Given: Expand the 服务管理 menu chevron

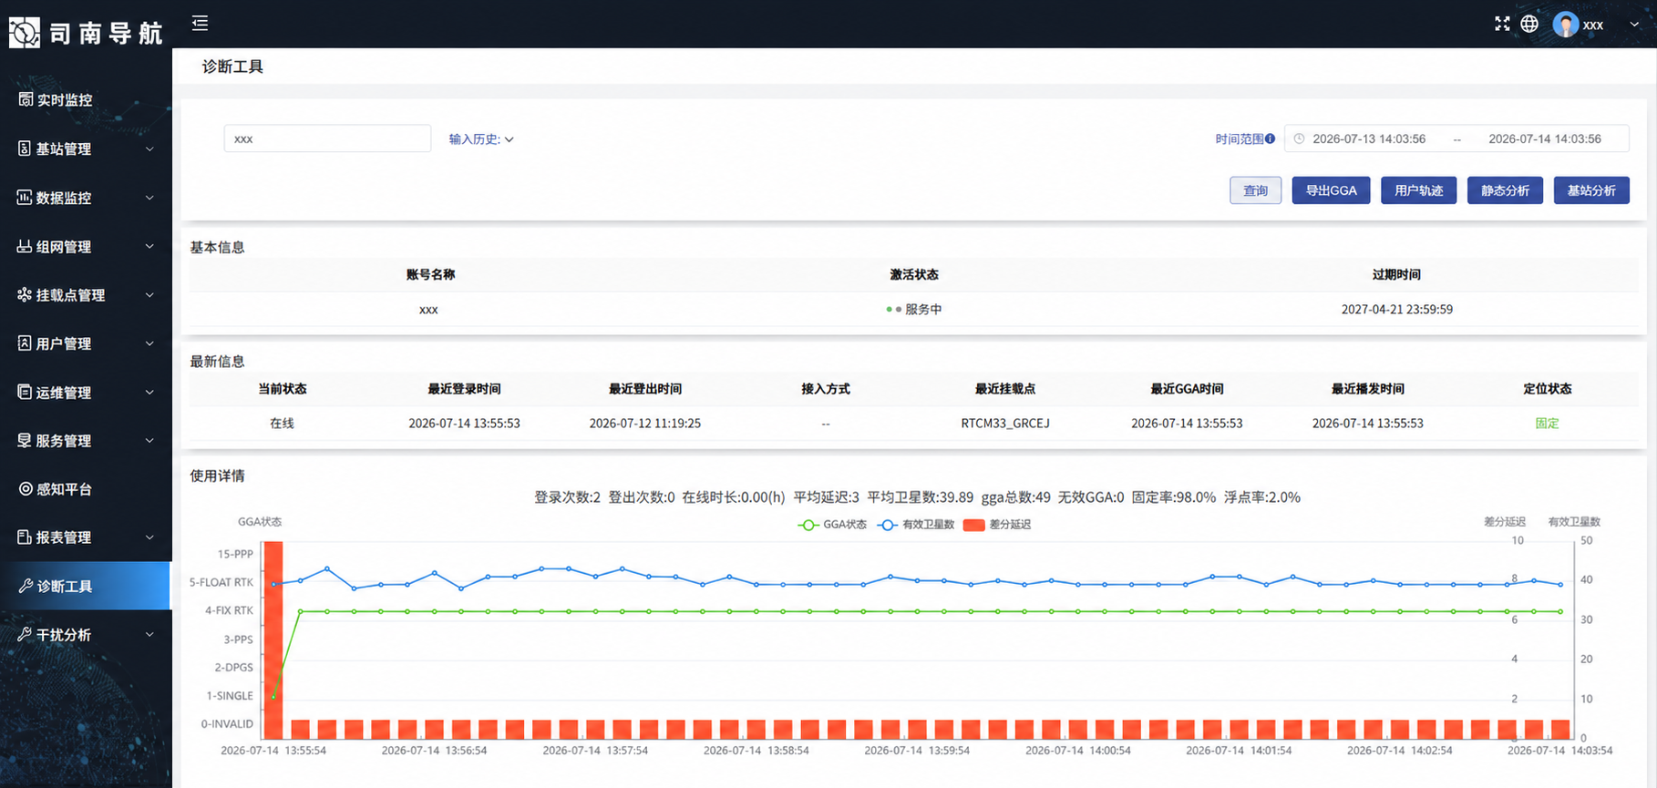Looking at the screenshot, I should point(149,441).
